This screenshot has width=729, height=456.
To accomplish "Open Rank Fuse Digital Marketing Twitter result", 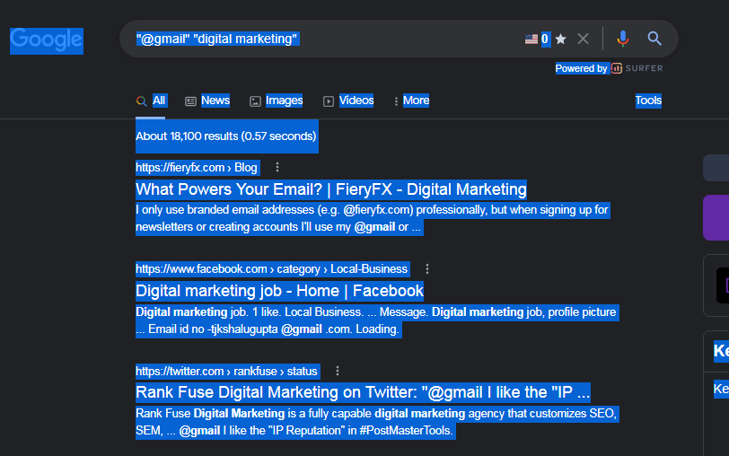I will point(363,392).
